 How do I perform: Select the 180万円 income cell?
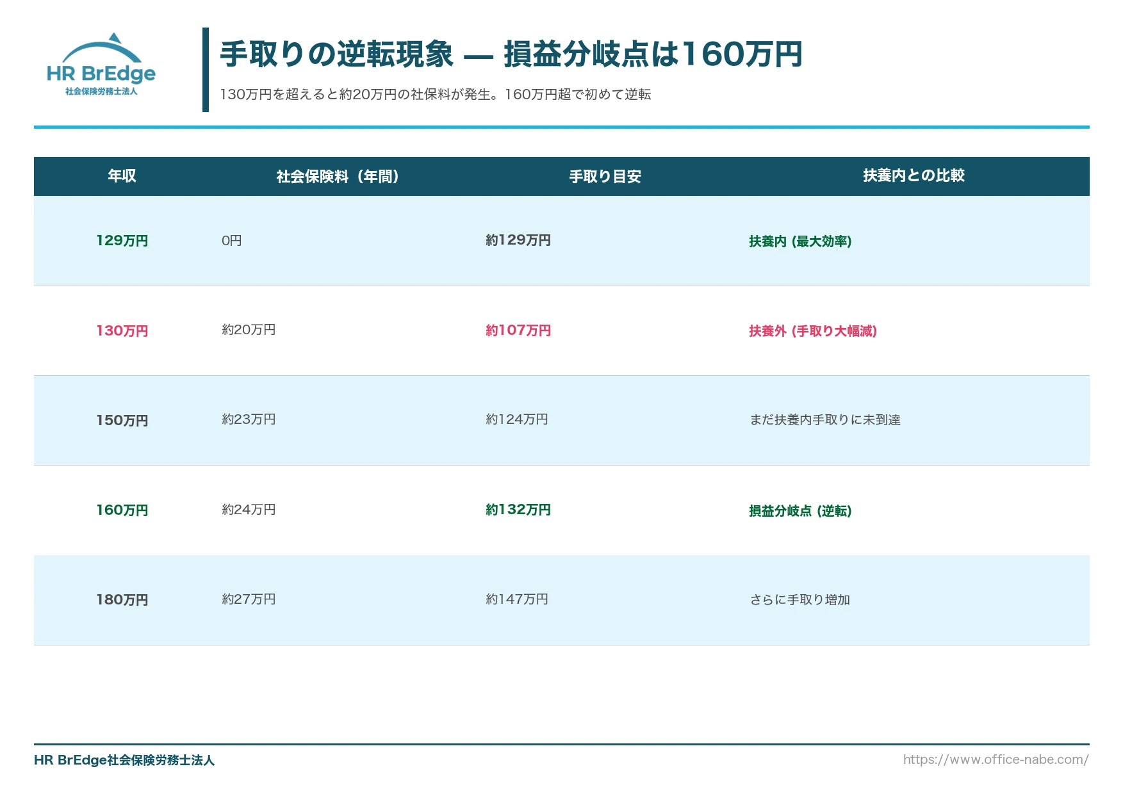[122, 600]
